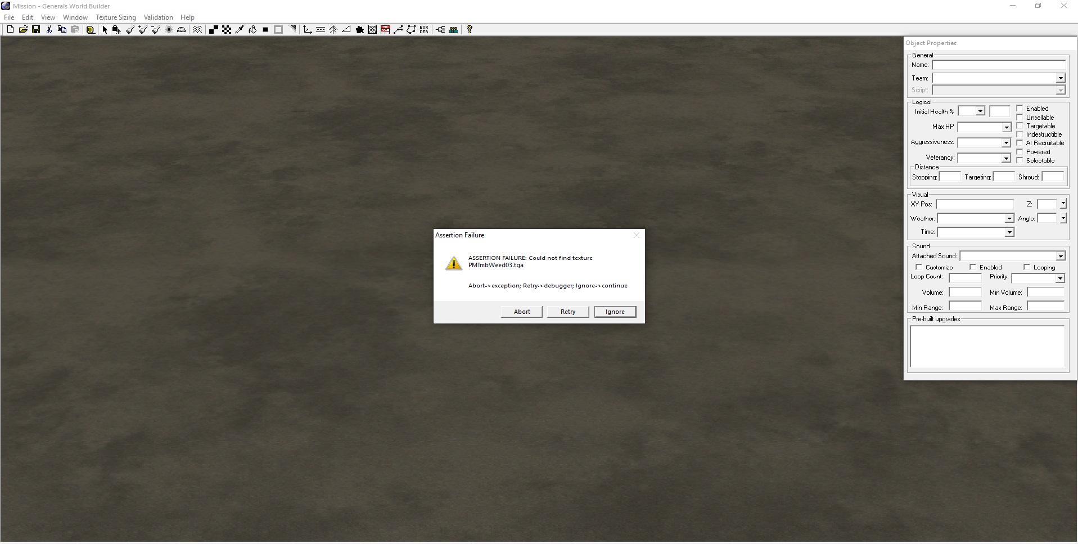Select the arrow pointer tool

(x=105, y=30)
